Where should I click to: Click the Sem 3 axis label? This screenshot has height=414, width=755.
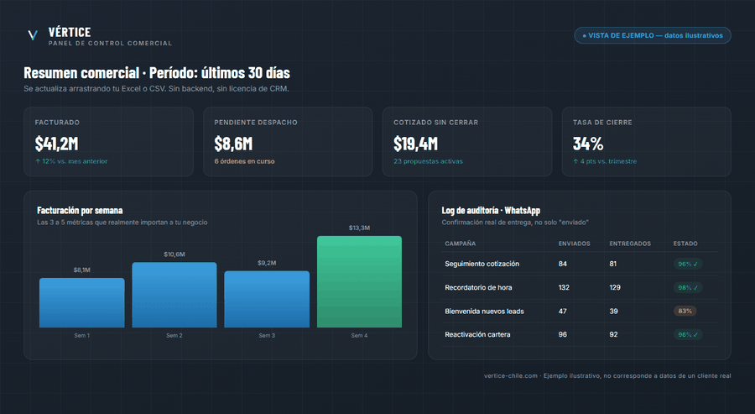pos(267,335)
